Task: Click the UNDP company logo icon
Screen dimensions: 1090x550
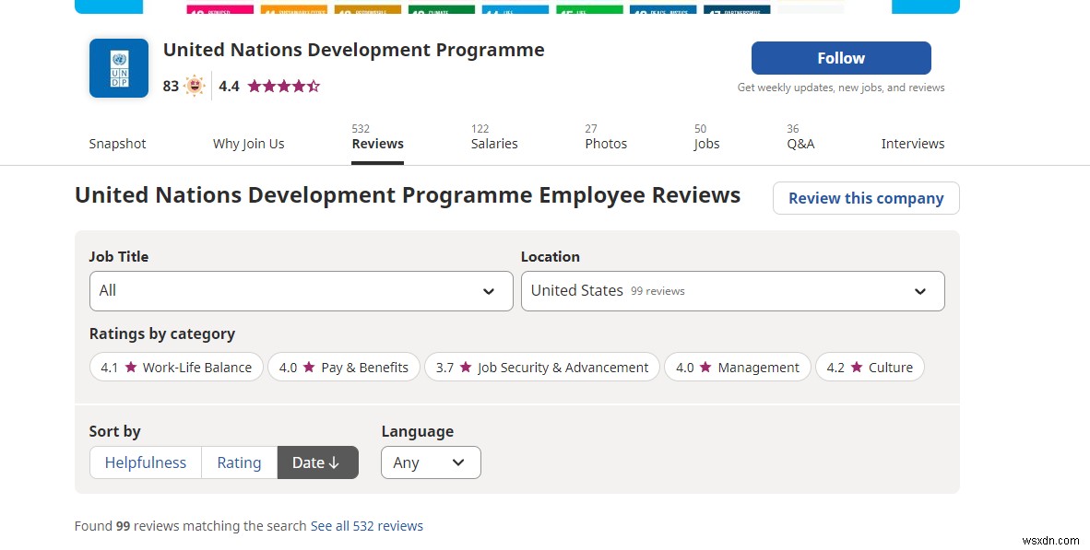Action: (x=118, y=68)
